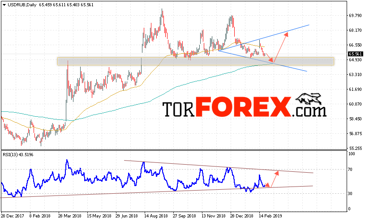
Task: Select the RSI 30 level label
Action: [350, 194]
